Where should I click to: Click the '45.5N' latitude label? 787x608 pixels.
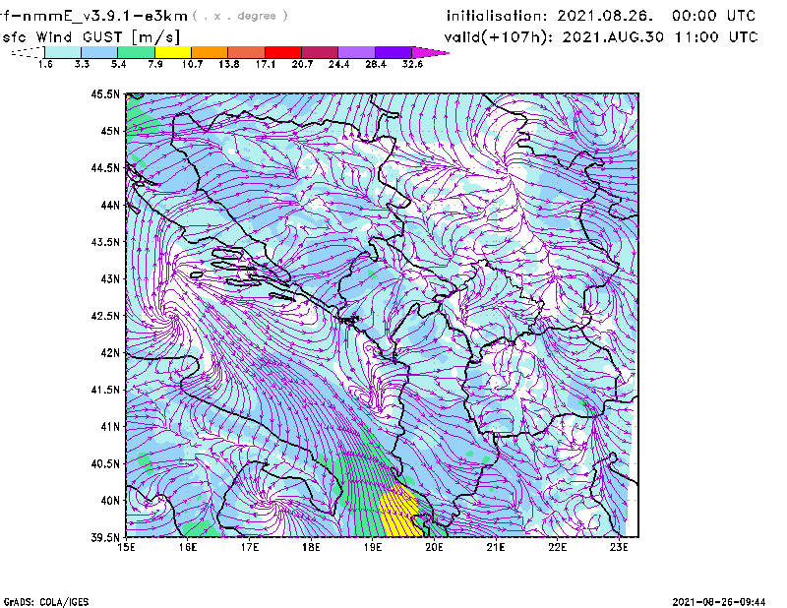tap(105, 93)
